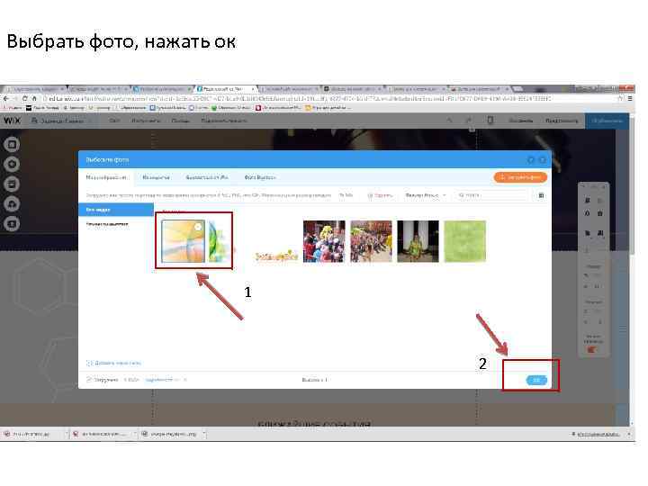Screen dimensions: 648x486
Task: Click the second icon in Wix left sidebar
Action: click(12, 164)
